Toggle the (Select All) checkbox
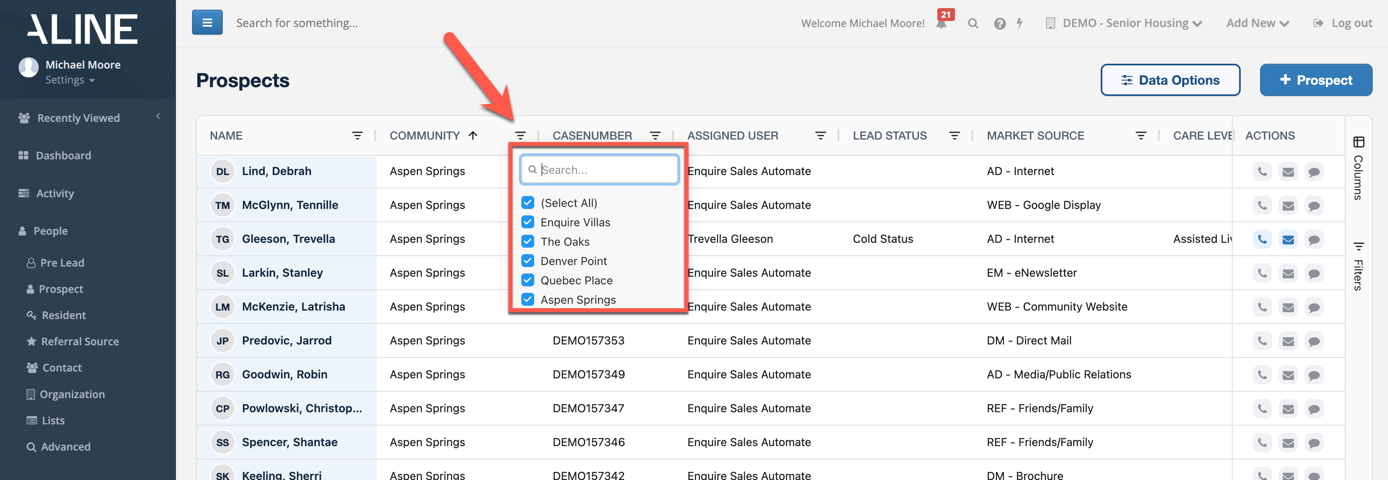Viewport: 1388px width, 480px height. (x=527, y=202)
